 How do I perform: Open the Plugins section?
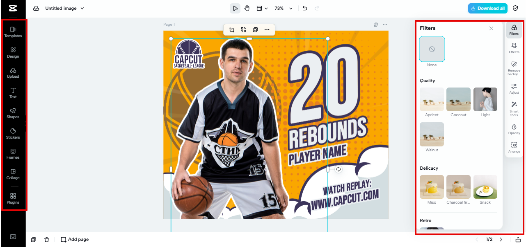click(x=13, y=199)
